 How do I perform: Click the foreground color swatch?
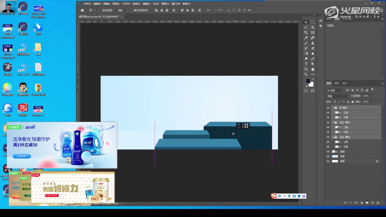(308, 81)
